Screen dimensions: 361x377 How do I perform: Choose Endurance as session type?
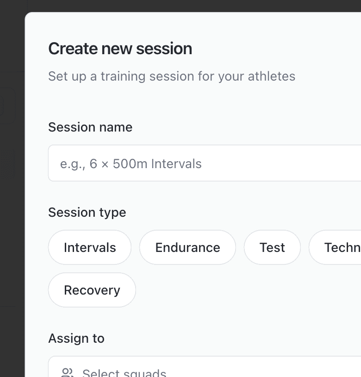click(x=187, y=248)
